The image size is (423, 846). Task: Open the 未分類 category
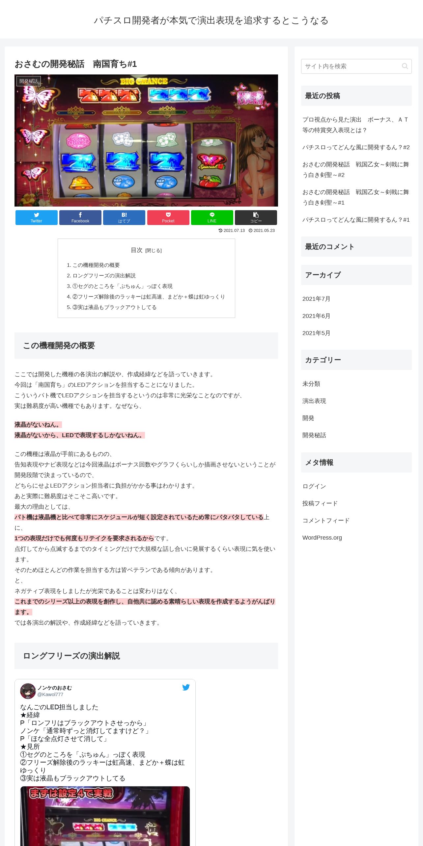[311, 384]
